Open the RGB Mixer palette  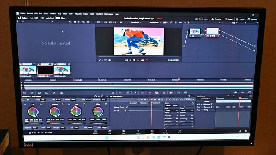point(54,93)
